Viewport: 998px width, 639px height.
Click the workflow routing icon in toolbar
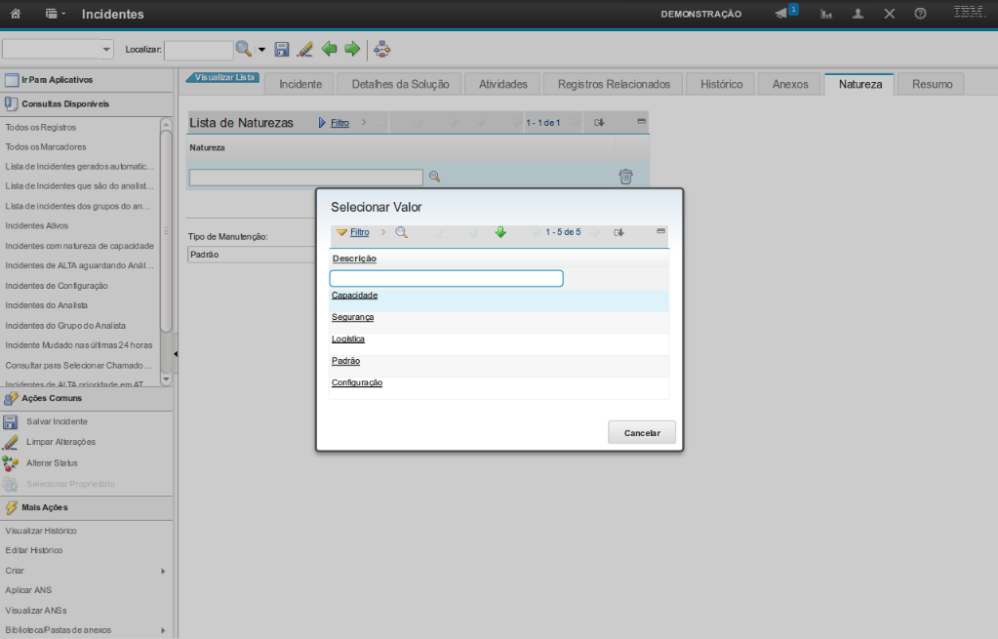[x=382, y=49]
